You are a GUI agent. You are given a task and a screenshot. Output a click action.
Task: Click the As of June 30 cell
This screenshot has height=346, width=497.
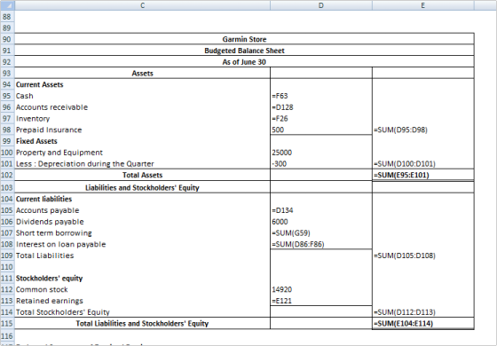coord(244,62)
